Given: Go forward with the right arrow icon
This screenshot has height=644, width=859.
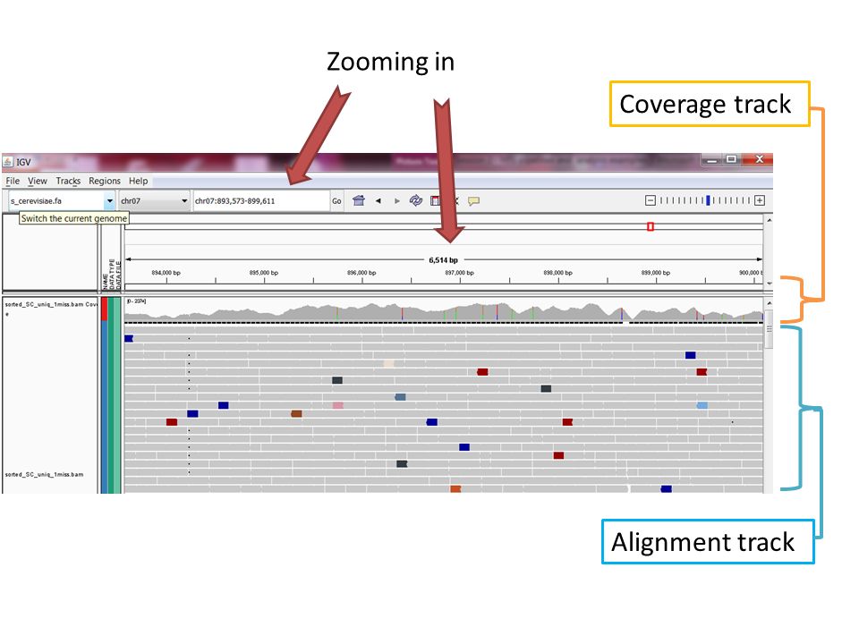Looking at the screenshot, I should pyautogui.click(x=397, y=201).
